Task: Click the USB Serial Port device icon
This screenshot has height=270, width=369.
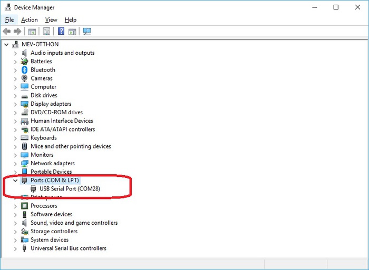Action: coord(33,189)
